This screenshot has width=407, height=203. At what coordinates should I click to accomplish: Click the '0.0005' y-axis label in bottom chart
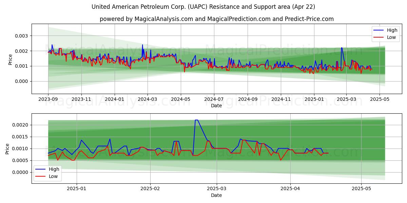pos(21,161)
